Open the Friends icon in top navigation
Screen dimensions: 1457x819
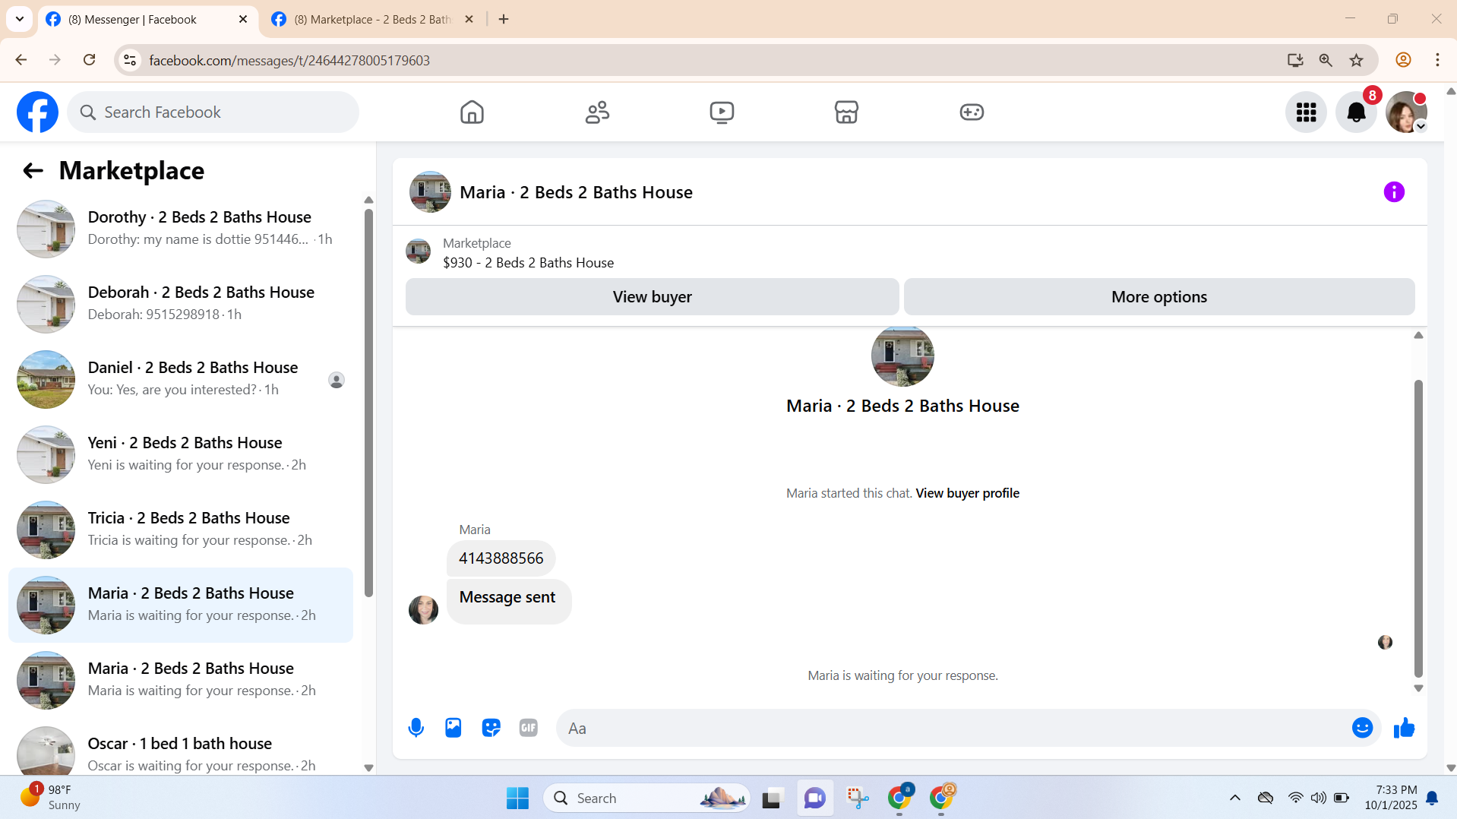point(597,112)
